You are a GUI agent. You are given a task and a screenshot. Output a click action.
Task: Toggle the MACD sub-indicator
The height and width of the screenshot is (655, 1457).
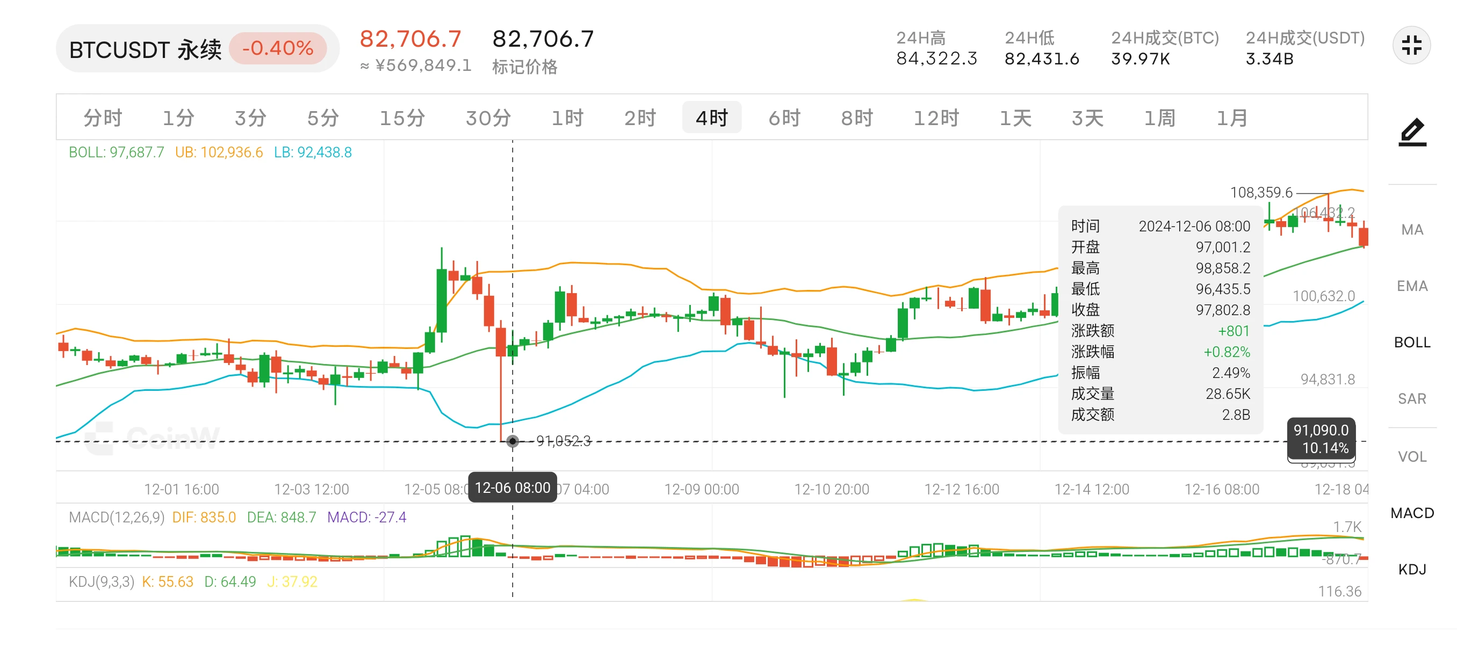coord(1412,513)
